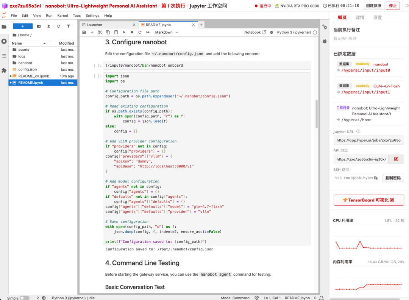Open TensorBoard 可视化 link
409x300 pixels.
(368, 200)
